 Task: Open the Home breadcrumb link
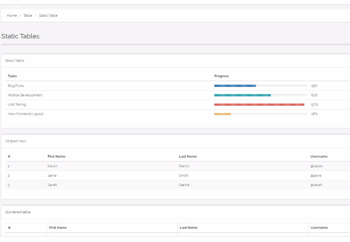pyautogui.click(x=12, y=16)
